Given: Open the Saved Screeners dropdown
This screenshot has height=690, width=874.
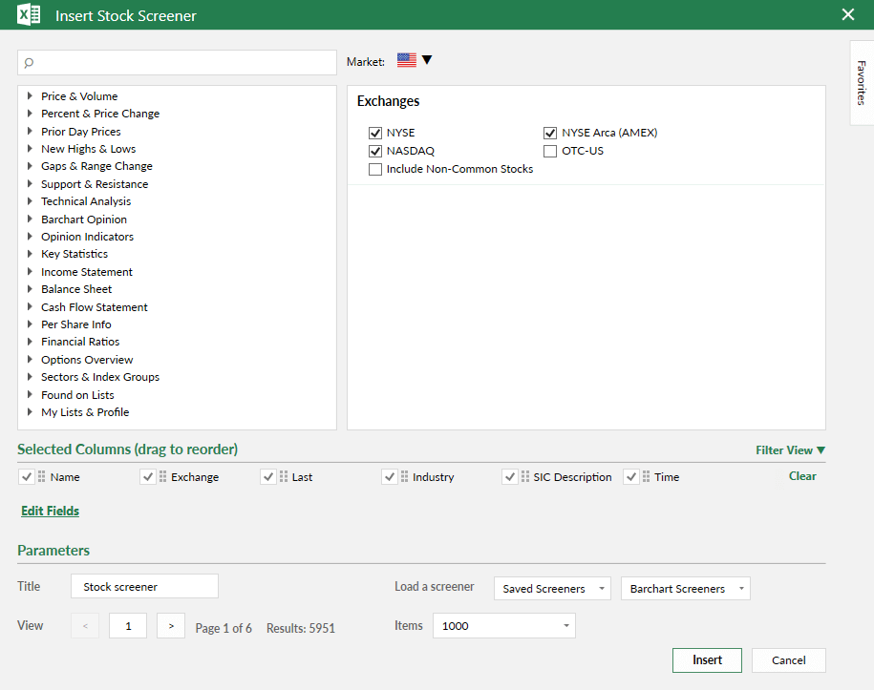Looking at the screenshot, I should pos(551,589).
